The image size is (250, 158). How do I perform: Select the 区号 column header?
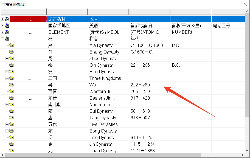click(108, 19)
